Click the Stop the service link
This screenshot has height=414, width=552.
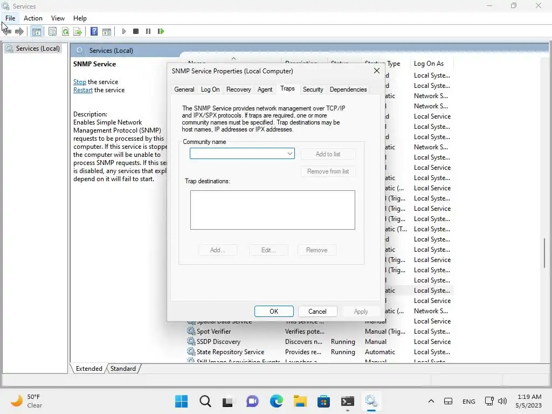click(x=80, y=82)
